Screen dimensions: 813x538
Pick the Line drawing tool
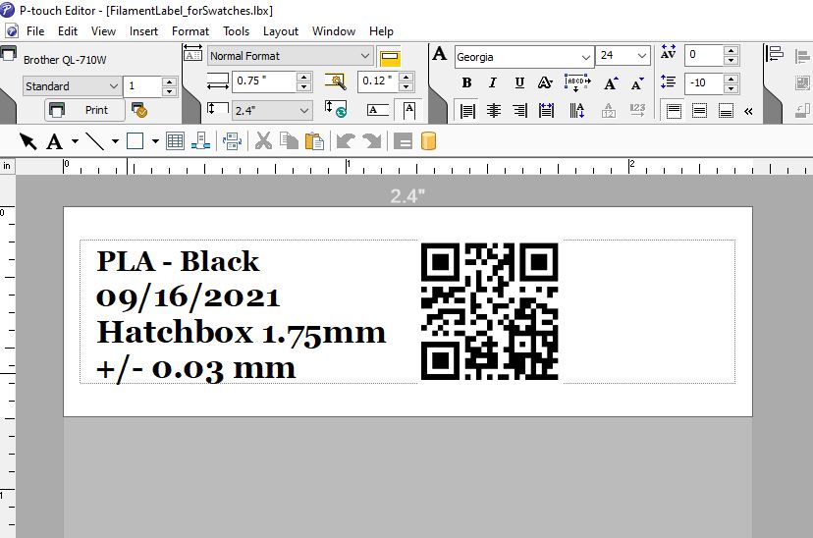[95, 141]
